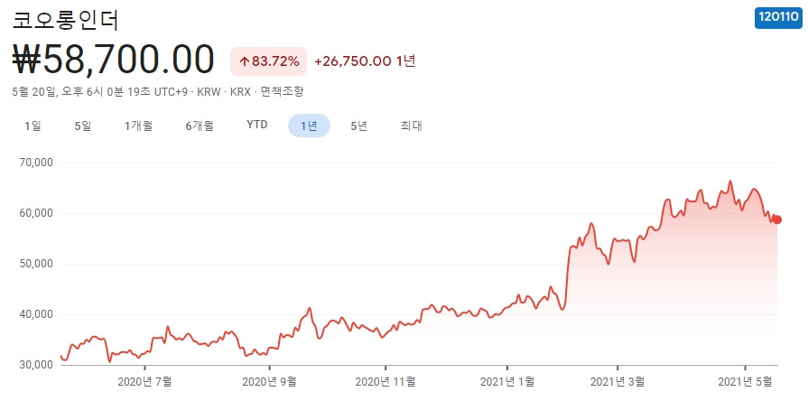Click the red endpoint dot on chart

(x=777, y=219)
